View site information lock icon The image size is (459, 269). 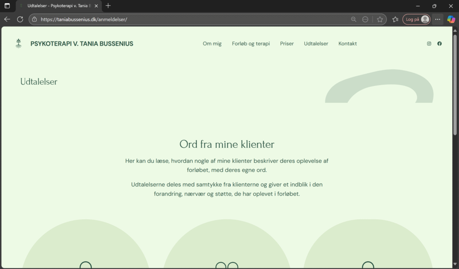click(35, 19)
